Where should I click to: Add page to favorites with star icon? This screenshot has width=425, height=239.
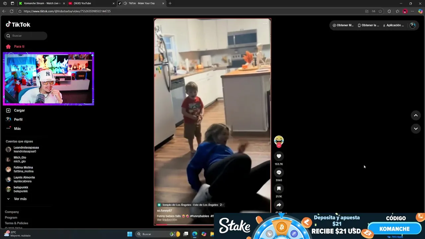click(x=380, y=11)
